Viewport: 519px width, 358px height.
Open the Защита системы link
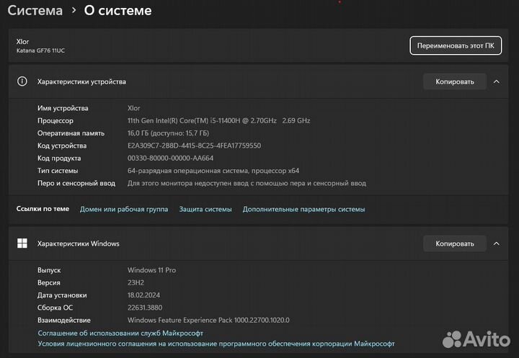(205, 209)
